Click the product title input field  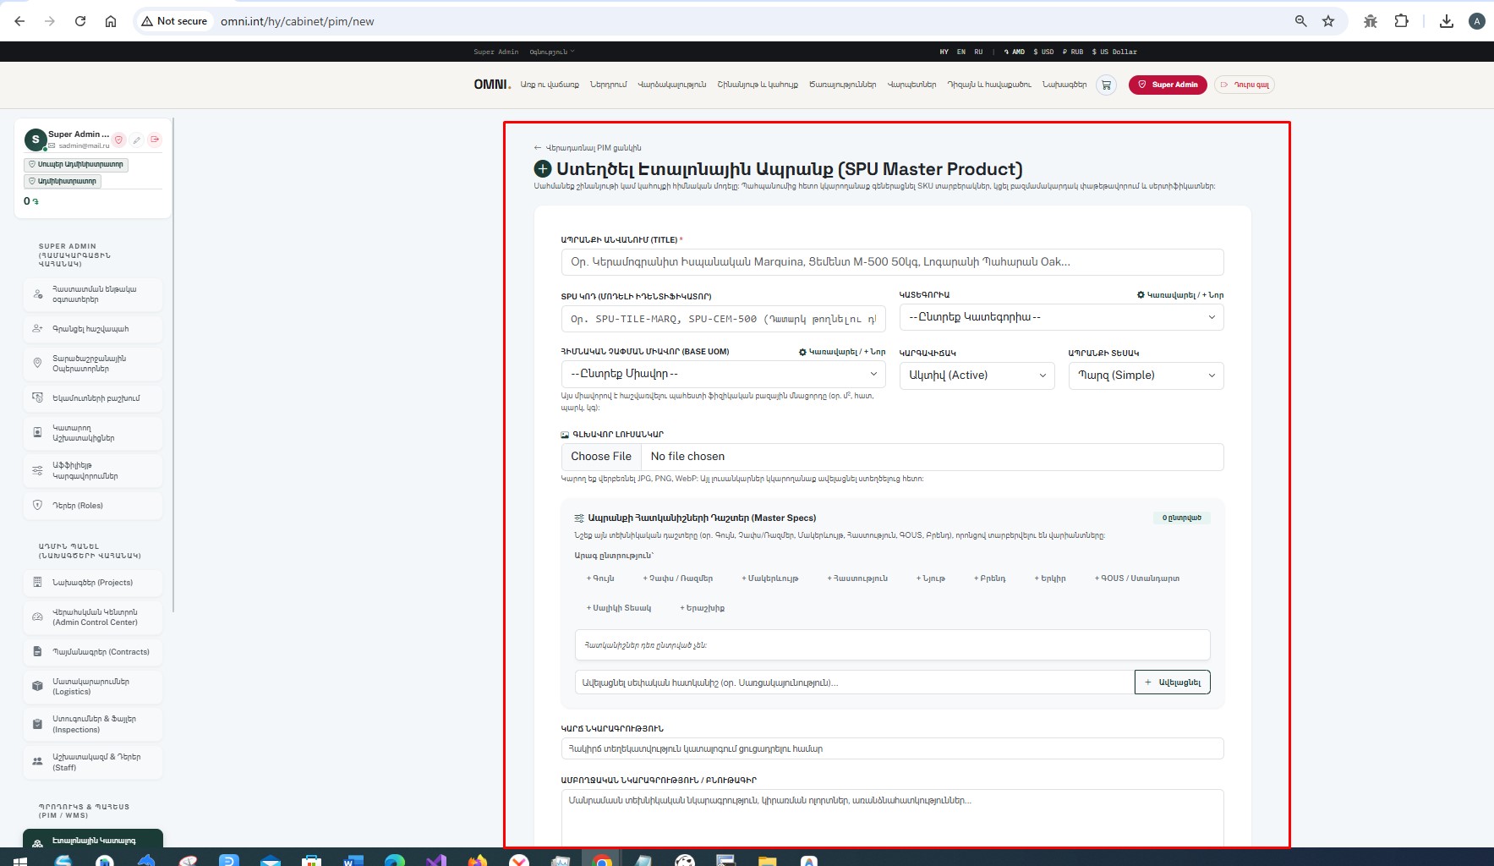pos(892,262)
